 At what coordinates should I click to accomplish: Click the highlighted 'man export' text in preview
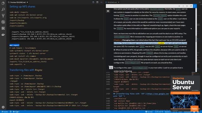[15, 45]
